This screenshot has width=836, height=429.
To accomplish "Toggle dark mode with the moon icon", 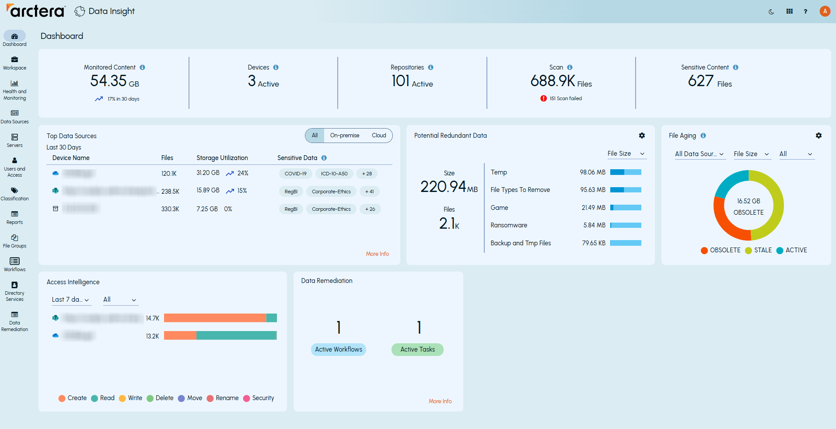I will click(771, 11).
